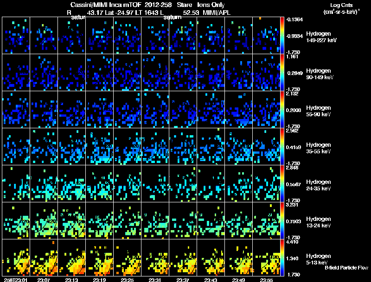Viewport: 371px width, 282px height.
Task: Select the Hydrogen 35-55 keV panel at 23:25
Action: tap(127, 146)
